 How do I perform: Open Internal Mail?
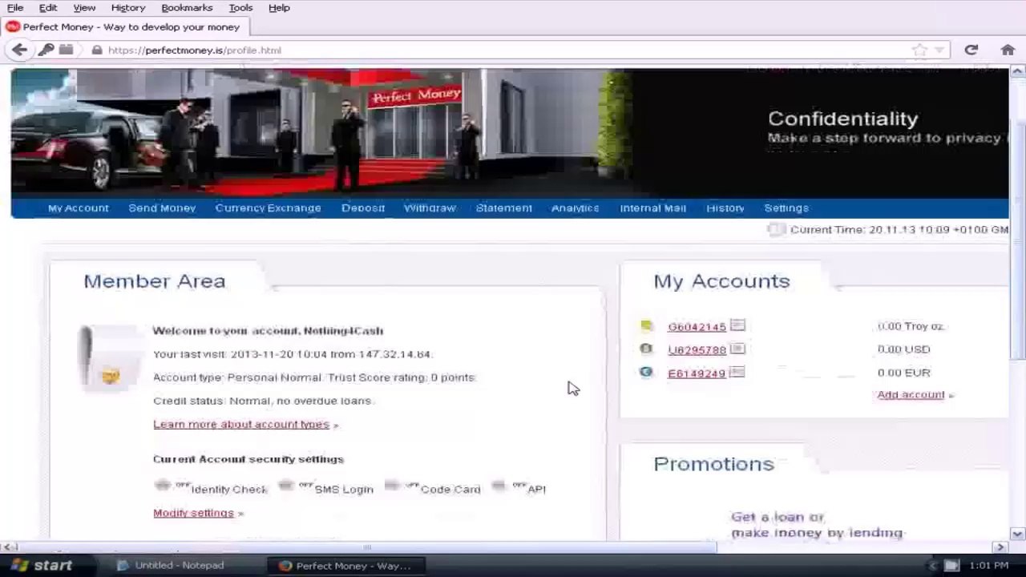(652, 208)
